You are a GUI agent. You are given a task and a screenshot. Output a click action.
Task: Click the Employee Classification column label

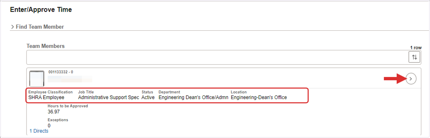pos(51,92)
